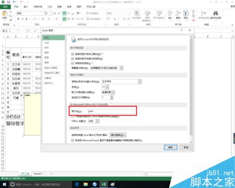235x188 pixels.
Task: Open the ribbon font size dropdown
Action: click(51, 13)
